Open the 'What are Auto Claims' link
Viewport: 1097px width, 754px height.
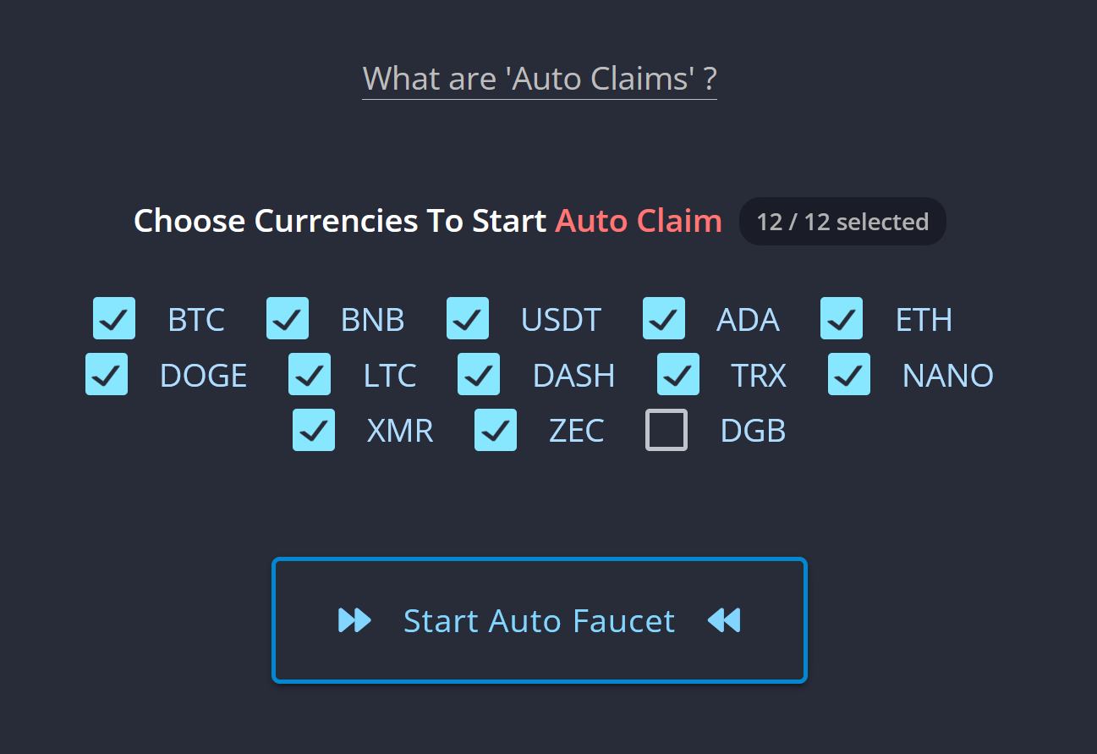click(539, 78)
